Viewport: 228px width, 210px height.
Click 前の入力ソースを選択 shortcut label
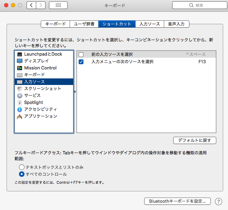point(112,55)
